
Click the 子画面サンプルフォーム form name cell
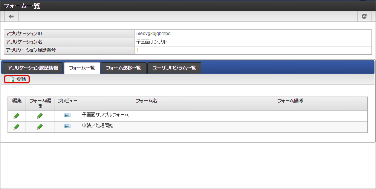tap(147, 116)
